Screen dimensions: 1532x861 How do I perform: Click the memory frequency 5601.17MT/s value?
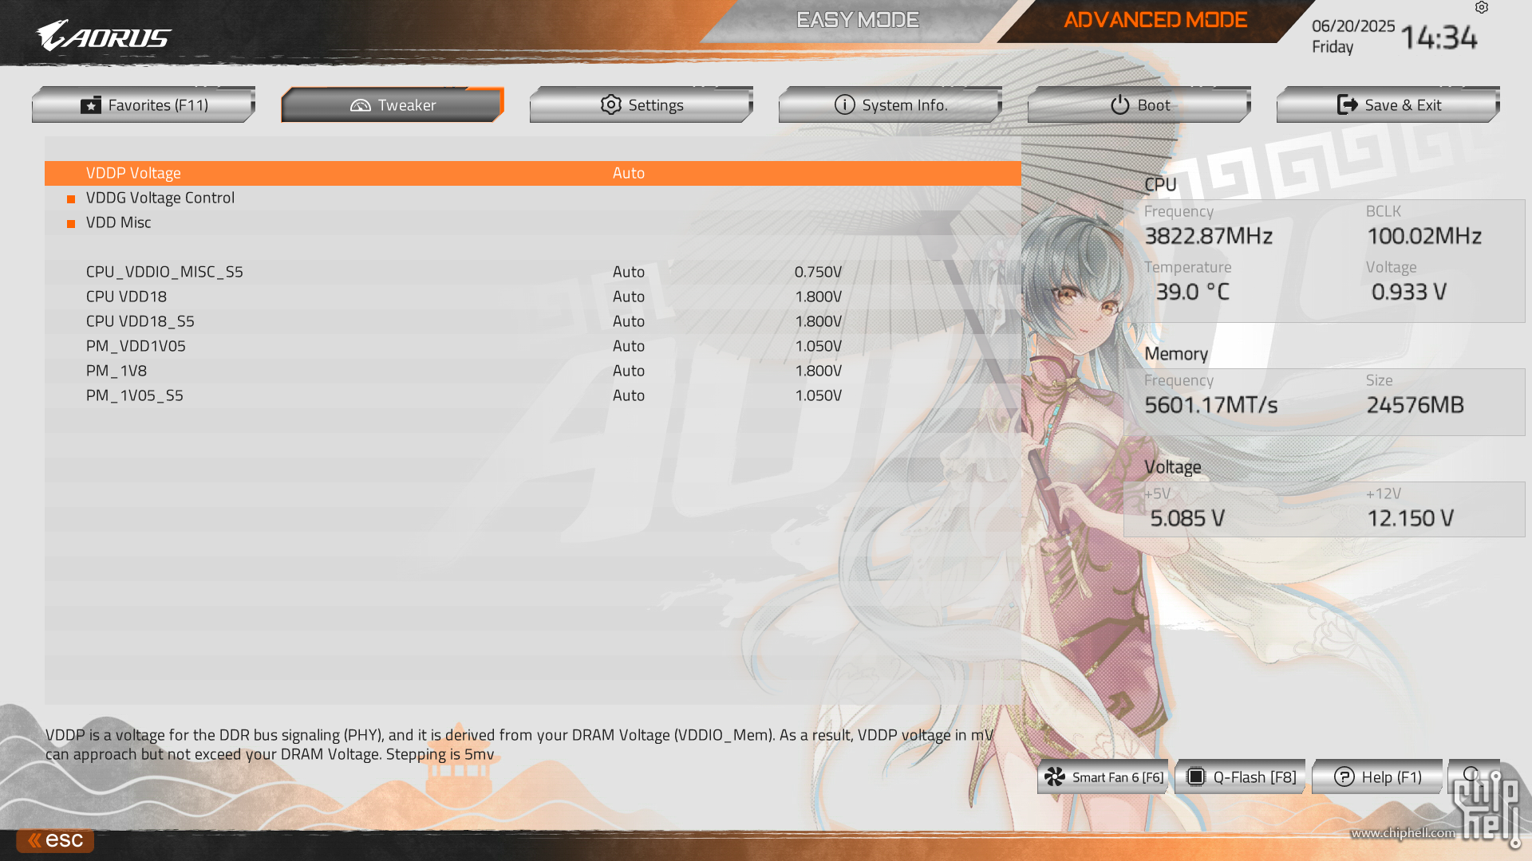click(x=1211, y=405)
